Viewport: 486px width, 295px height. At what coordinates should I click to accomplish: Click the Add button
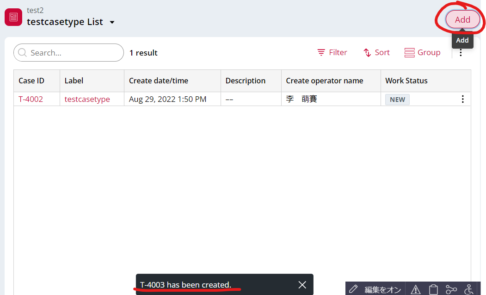(462, 19)
